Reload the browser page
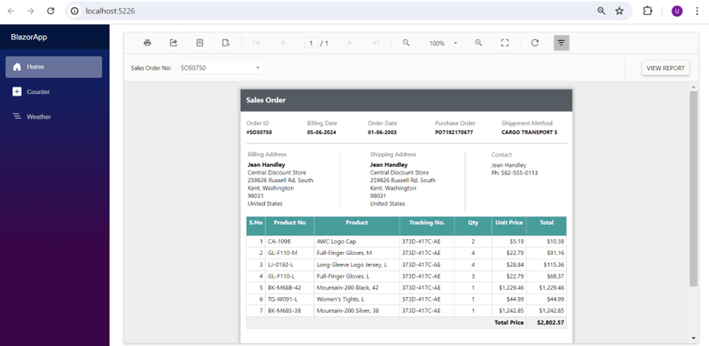Image resolution: width=709 pixels, height=346 pixels. (50, 11)
